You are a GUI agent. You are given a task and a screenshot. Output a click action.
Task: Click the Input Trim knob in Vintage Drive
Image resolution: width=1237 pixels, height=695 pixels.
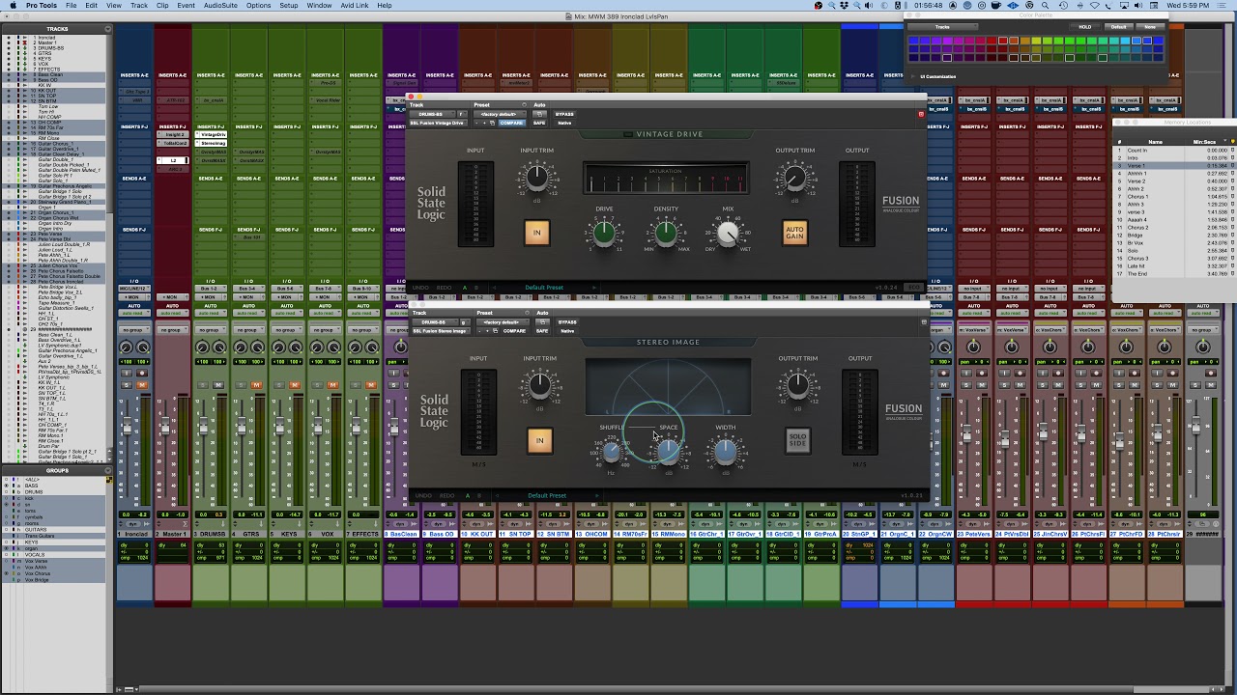coord(536,177)
